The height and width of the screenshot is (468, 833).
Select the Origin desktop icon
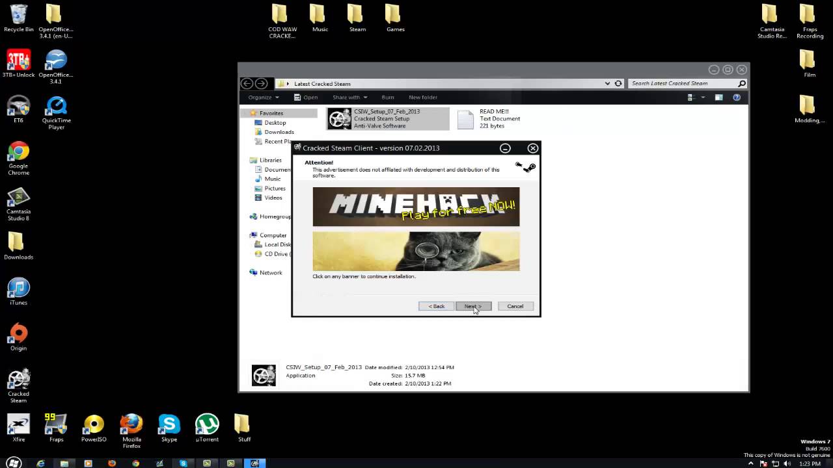tap(18, 337)
